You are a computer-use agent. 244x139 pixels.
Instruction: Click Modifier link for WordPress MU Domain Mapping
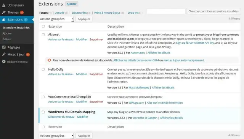click(x=82, y=117)
